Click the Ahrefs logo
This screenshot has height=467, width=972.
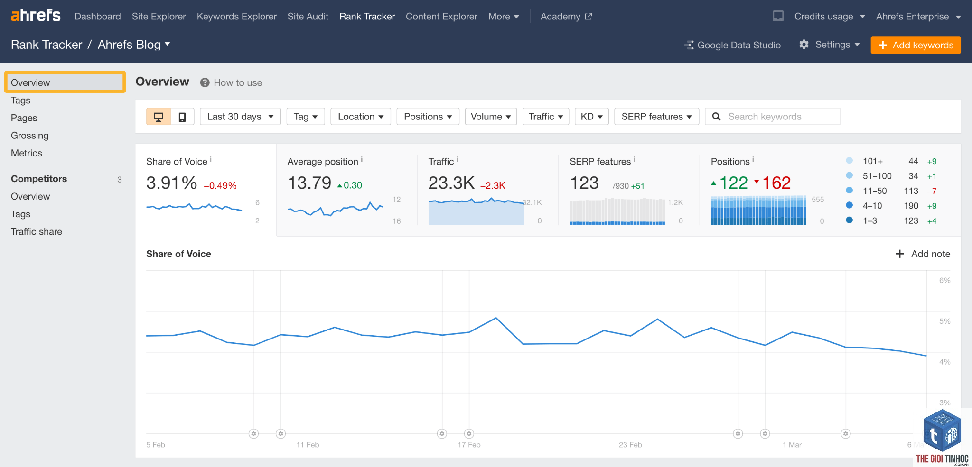click(36, 16)
